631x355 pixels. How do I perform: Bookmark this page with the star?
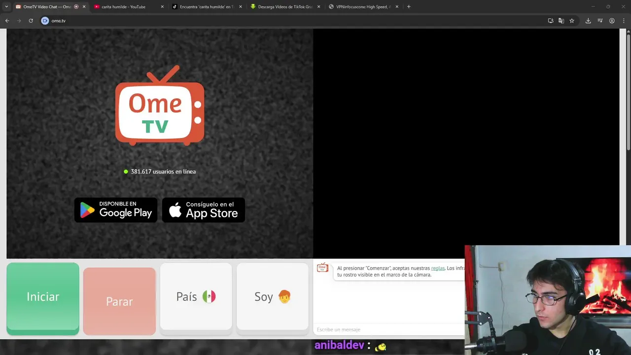pyautogui.click(x=572, y=21)
